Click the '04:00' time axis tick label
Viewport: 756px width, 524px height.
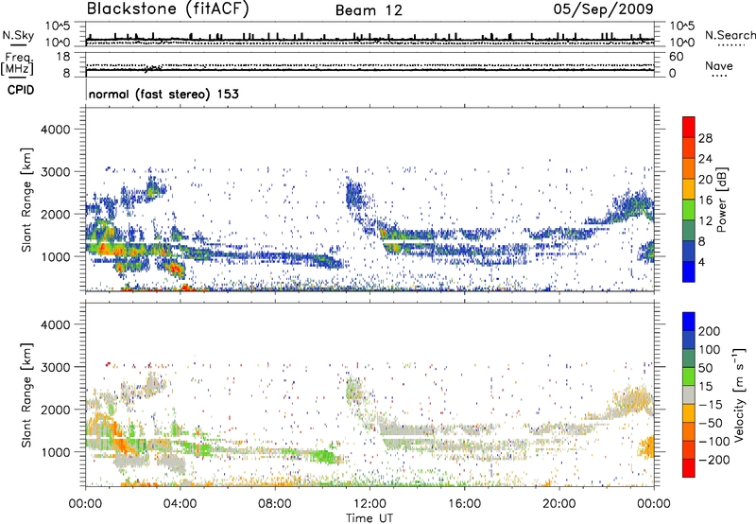180,504
